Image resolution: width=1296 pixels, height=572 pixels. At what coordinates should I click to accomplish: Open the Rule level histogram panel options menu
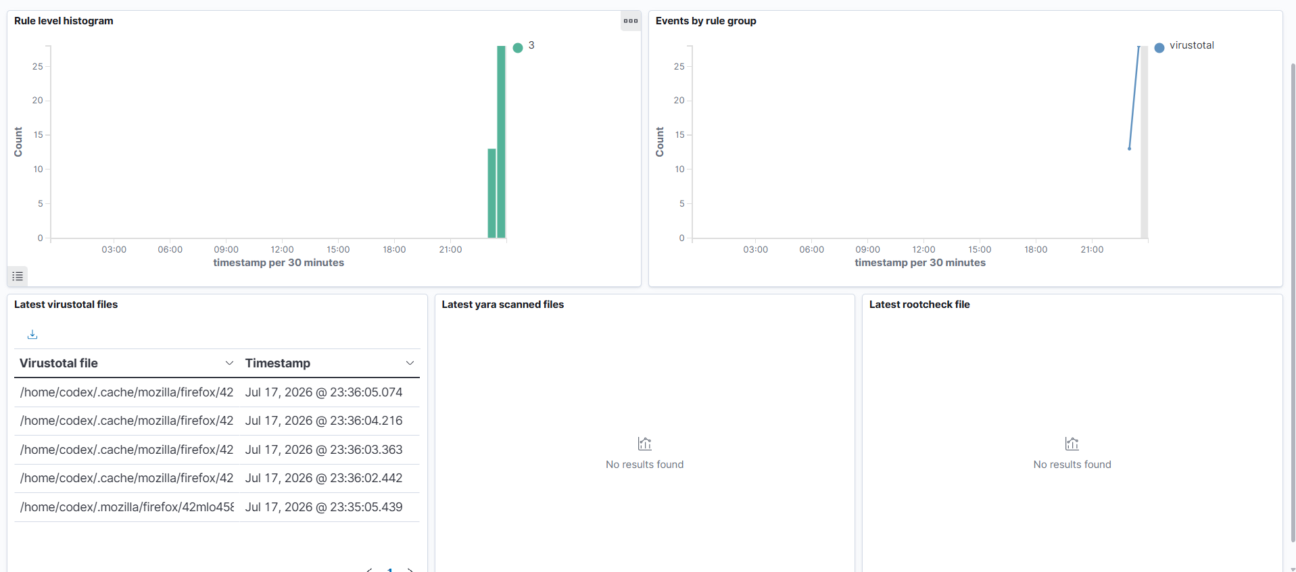(631, 21)
